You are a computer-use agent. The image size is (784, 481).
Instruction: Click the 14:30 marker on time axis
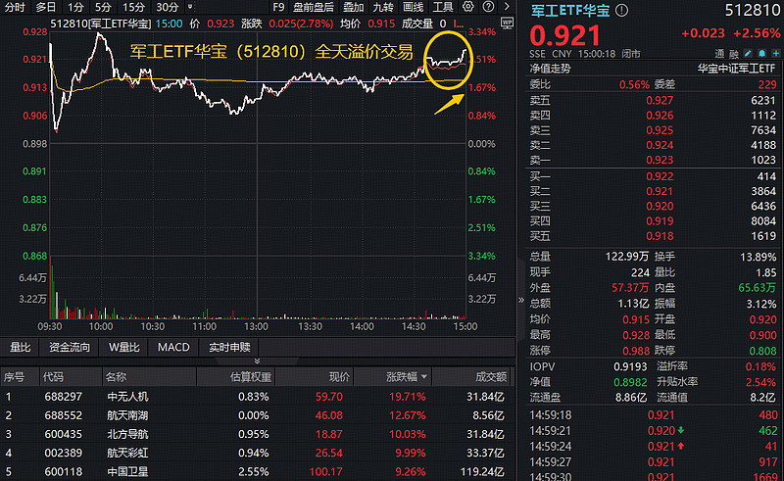414,326
